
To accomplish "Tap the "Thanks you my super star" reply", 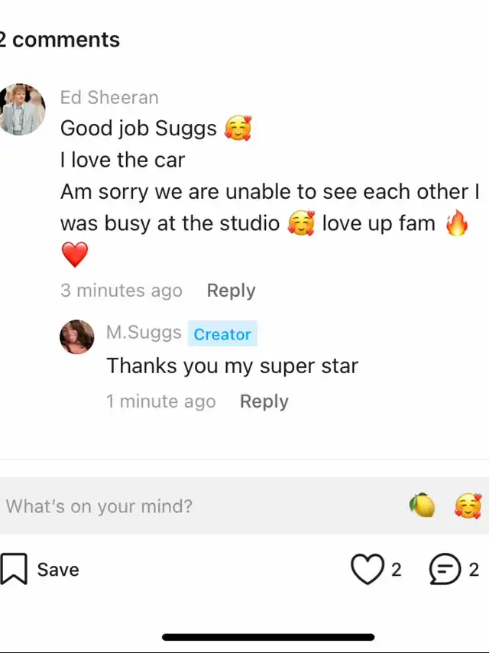I will 232,365.
